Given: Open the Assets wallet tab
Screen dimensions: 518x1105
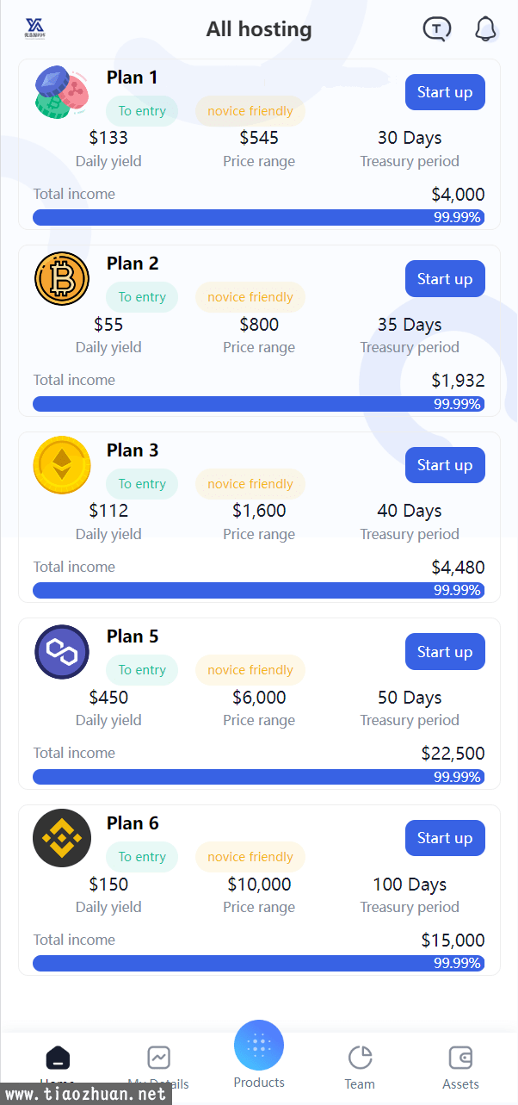Looking at the screenshot, I should pyautogui.click(x=460, y=1067).
